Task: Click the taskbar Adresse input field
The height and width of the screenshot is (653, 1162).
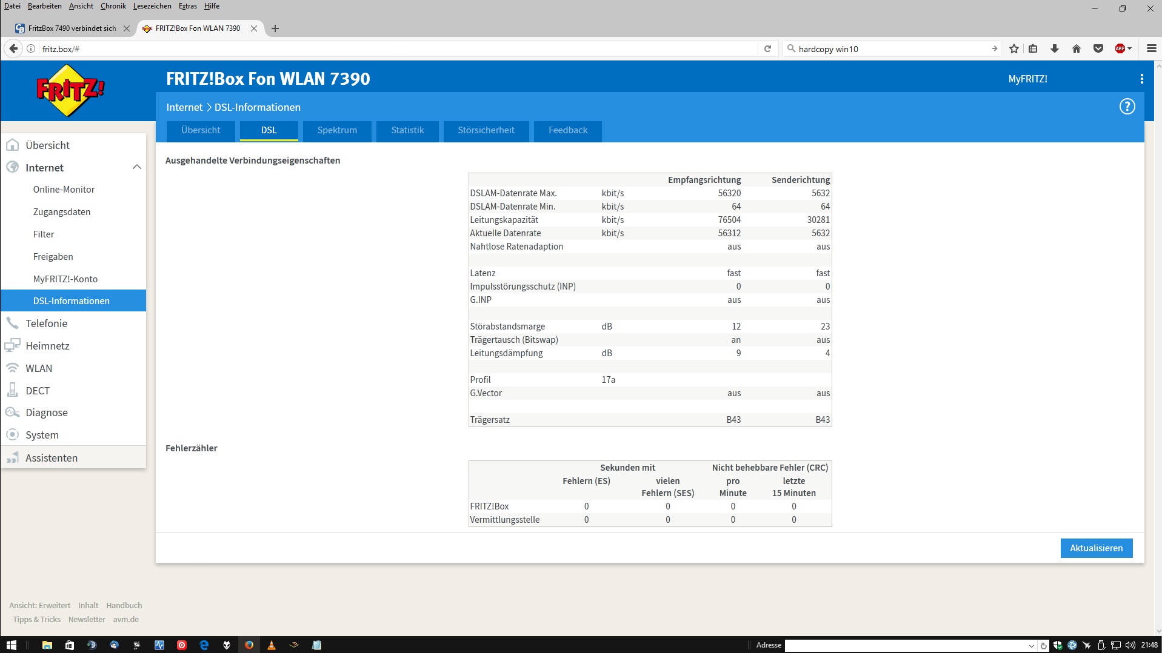Action: coord(906,646)
